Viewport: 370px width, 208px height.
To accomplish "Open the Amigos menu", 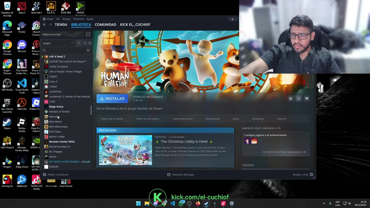I will [x=66, y=19].
